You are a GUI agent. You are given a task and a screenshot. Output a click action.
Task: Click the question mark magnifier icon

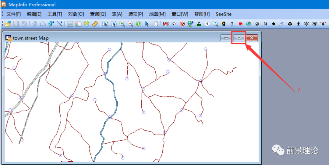tap(215, 24)
